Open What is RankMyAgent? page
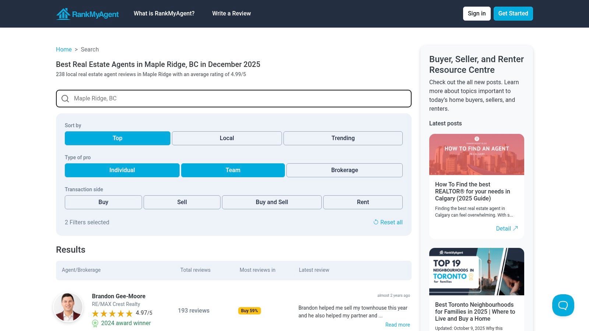589x331 pixels. point(164,14)
